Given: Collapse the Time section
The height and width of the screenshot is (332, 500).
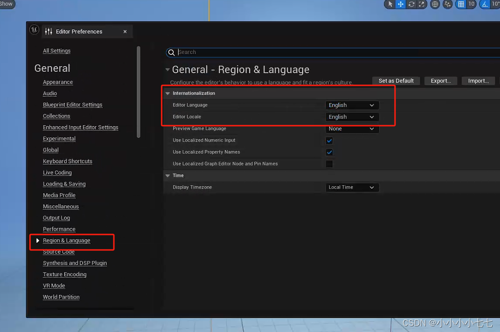Looking at the screenshot, I should [168, 175].
